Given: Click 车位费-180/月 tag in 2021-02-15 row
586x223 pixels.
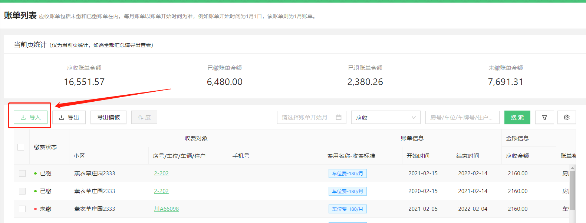Looking at the screenshot, I should 348,173.
